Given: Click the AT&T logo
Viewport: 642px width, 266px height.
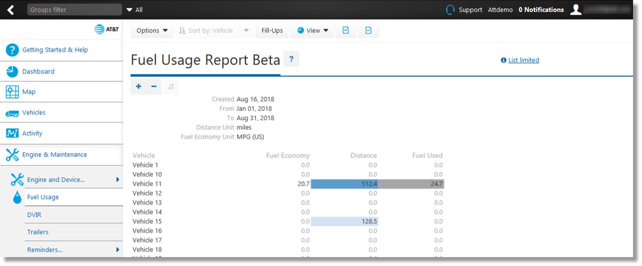Looking at the screenshot, I should (107, 30).
